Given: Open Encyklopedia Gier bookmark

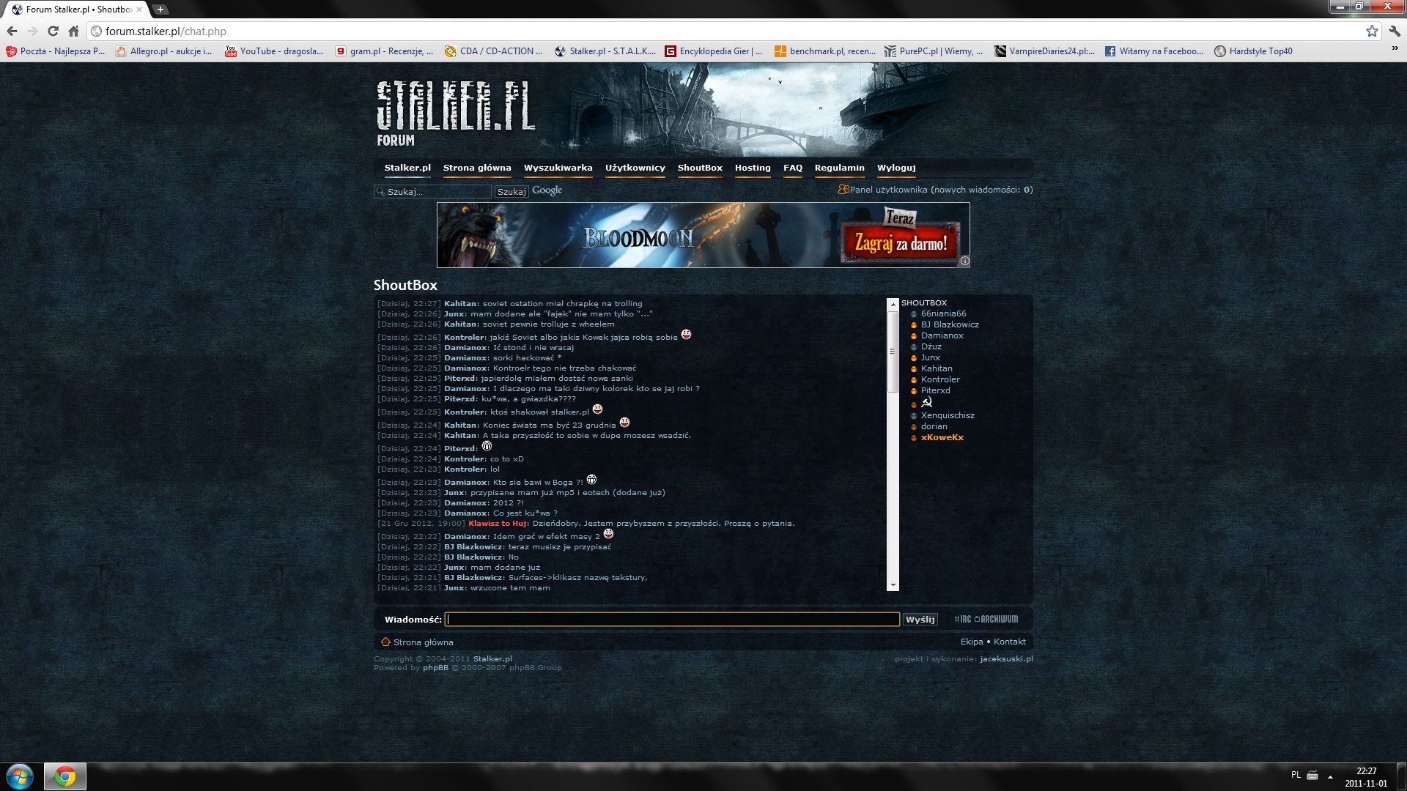Looking at the screenshot, I should (x=714, y=51).
